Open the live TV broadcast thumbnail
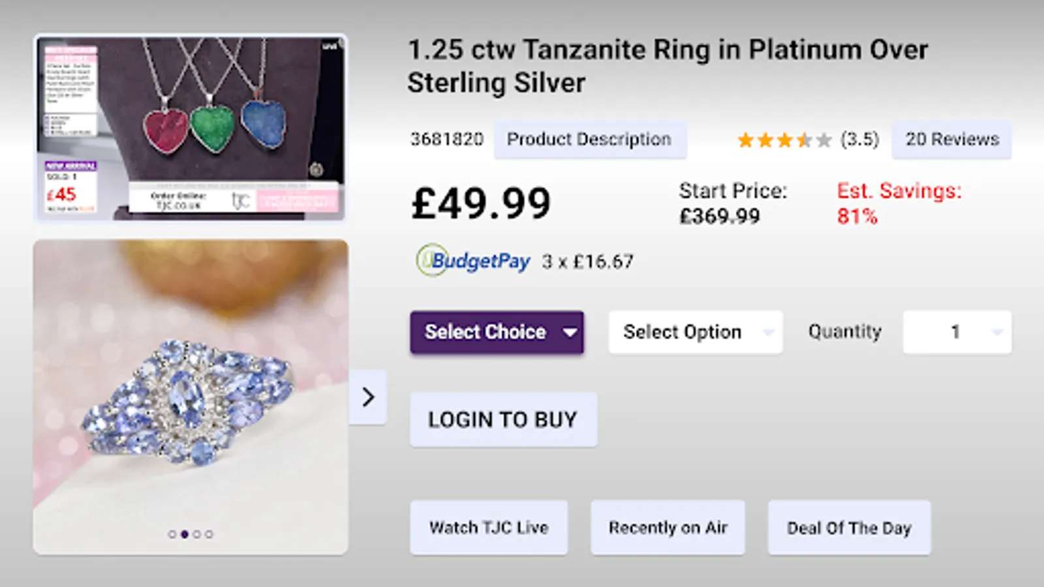Screen dimensions: 1044x587 point(190,127)
